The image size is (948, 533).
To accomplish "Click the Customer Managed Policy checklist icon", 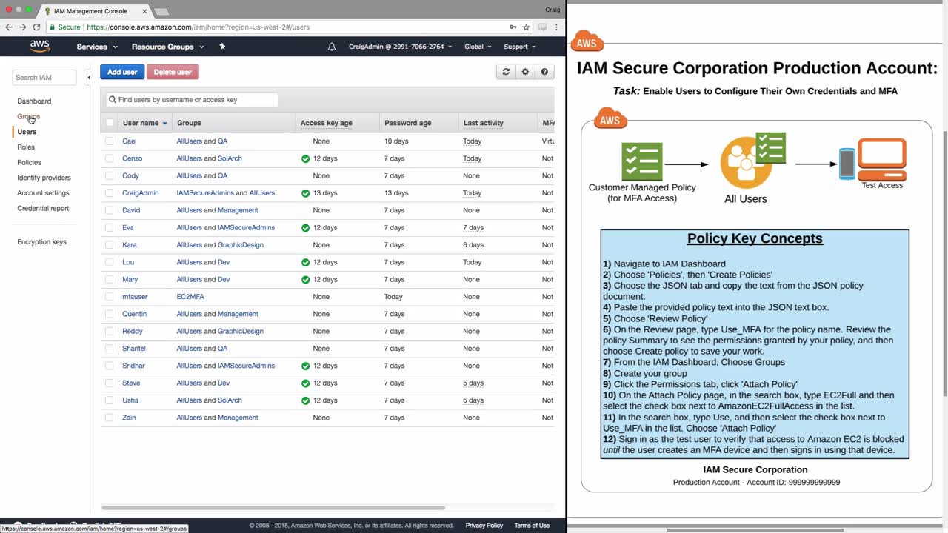I will [x=641, y=162].
